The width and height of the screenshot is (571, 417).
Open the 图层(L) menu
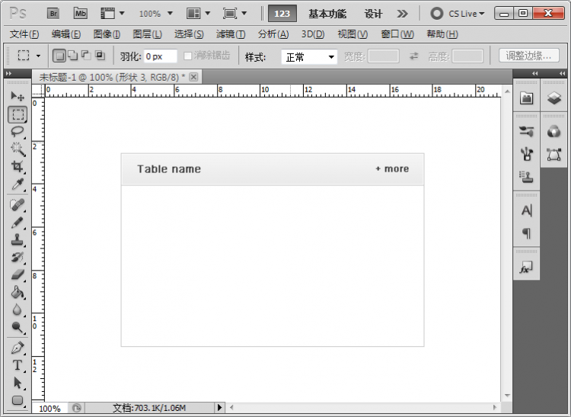[147, 34]
